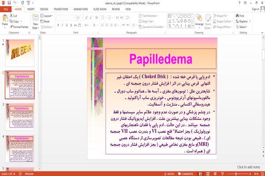Viewport: 265px width, 176px height.
Task: Toggle Italic formatting
Action: coord(62,25)
